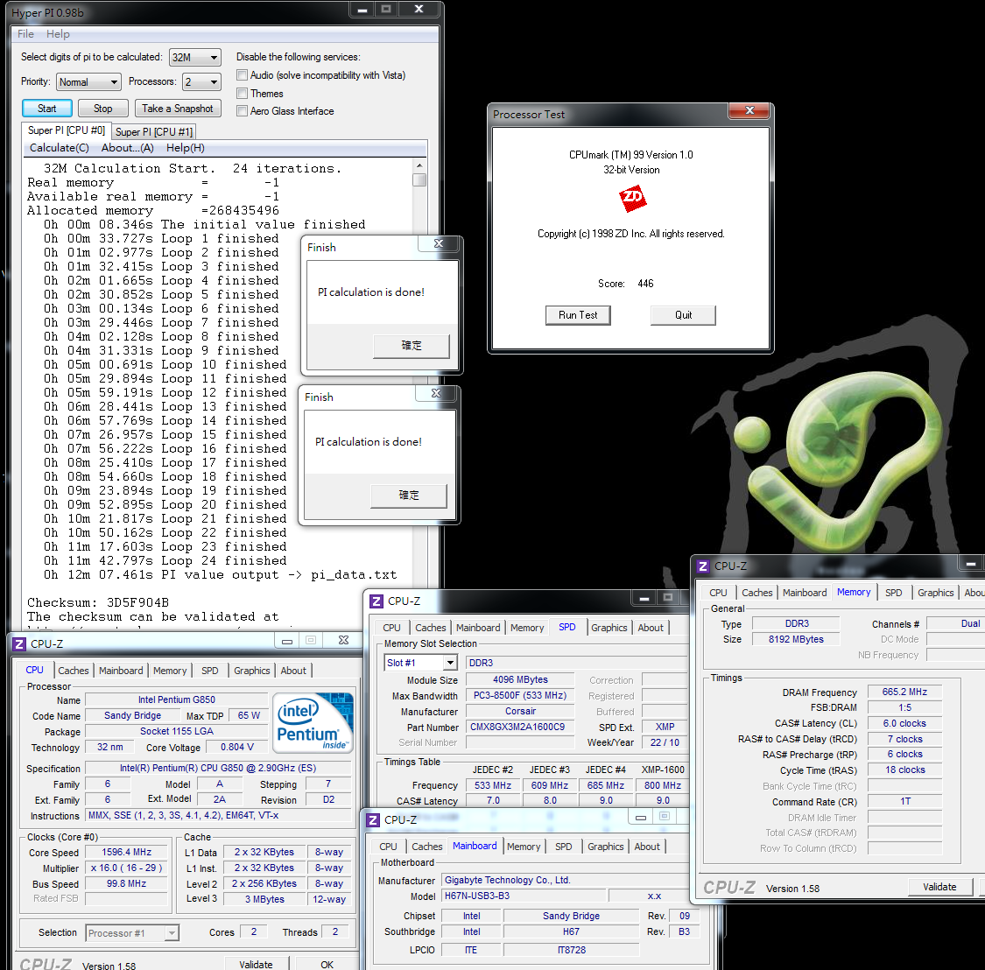
Task: Click the Super PI log scrollbar thumb
Action: click(419, 180)
